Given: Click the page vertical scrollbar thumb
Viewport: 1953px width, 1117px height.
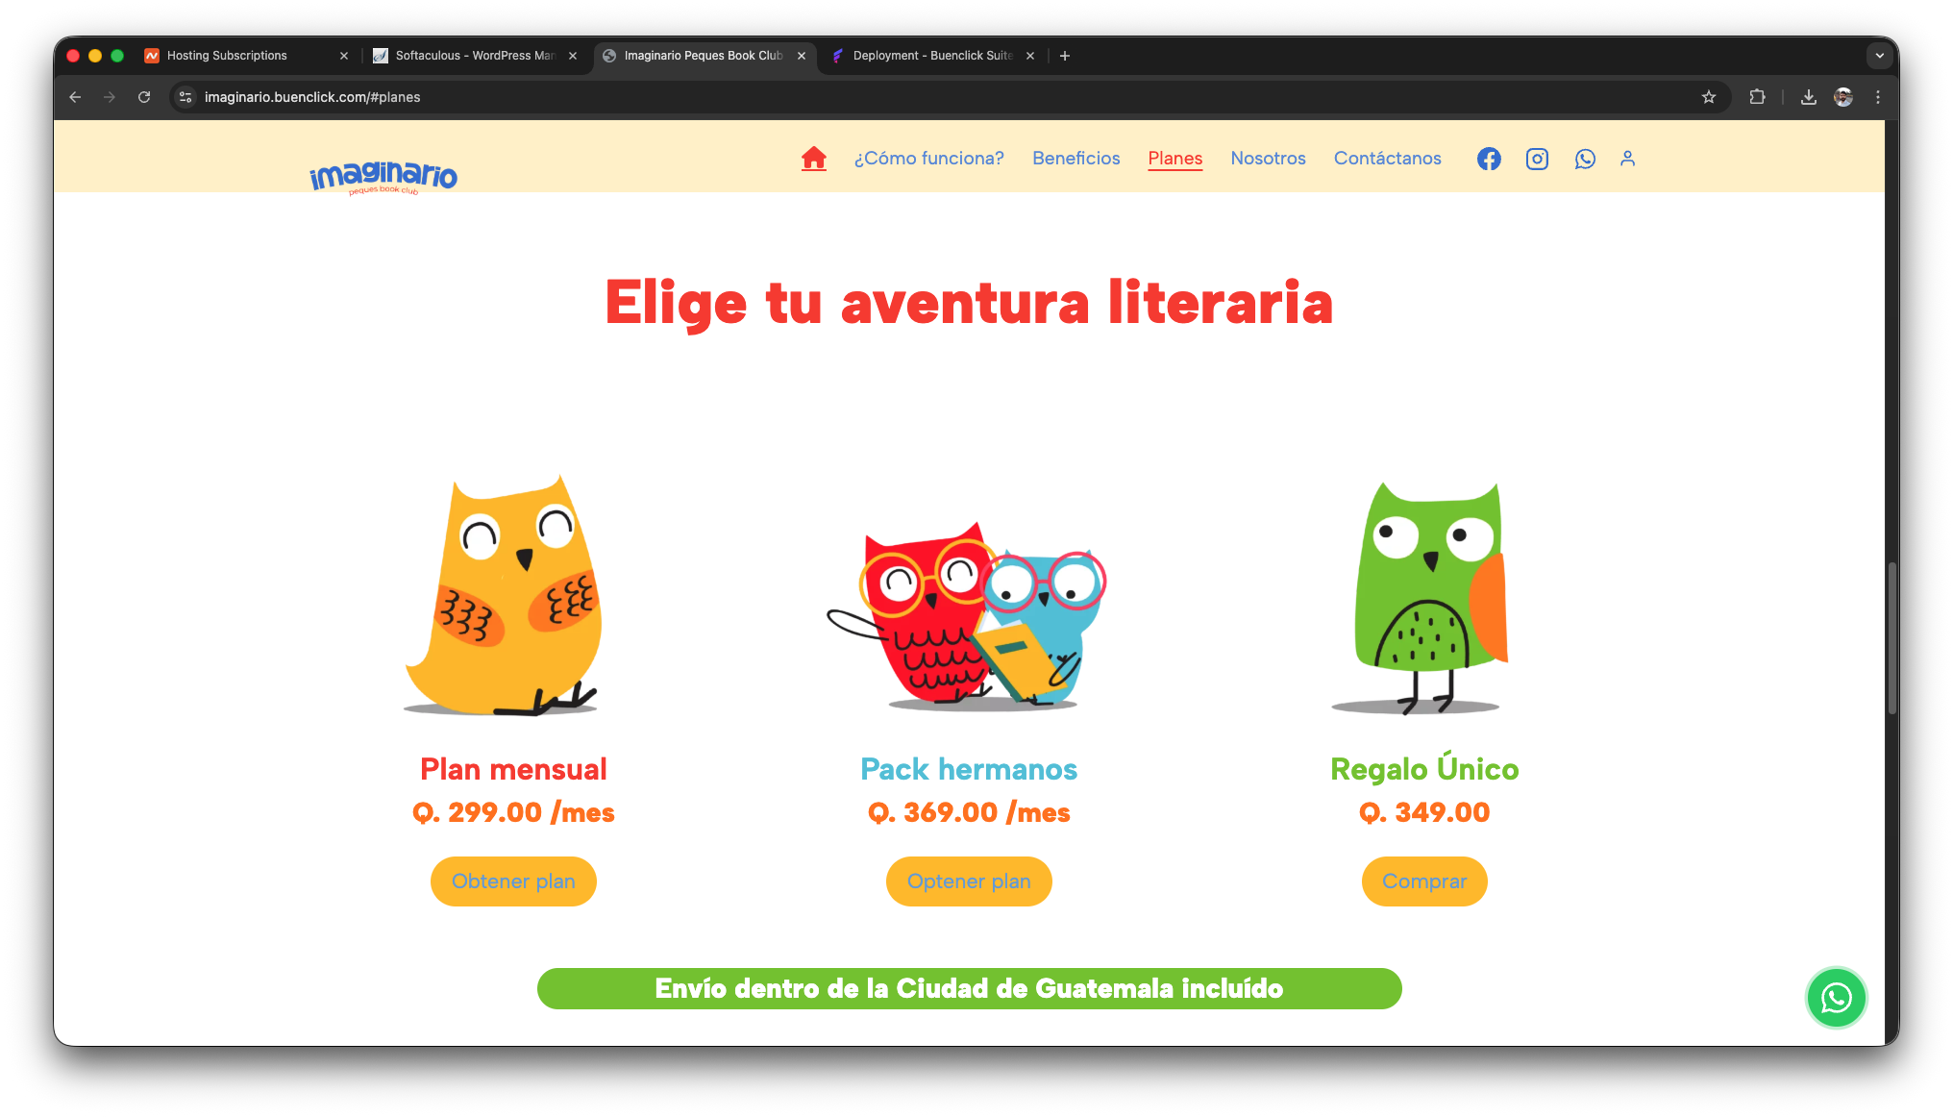Looking at the screenshot, I should coord(1891,638).
